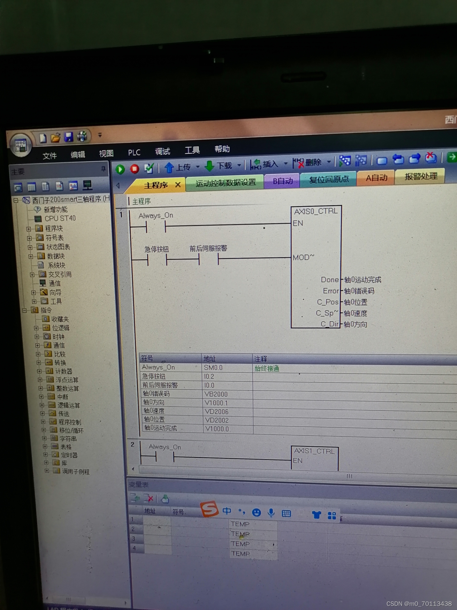Expand the 调用子例程 instruction folder
Image resolution: width=457 pixels, height=610 pixels.
tap(47, 471)
